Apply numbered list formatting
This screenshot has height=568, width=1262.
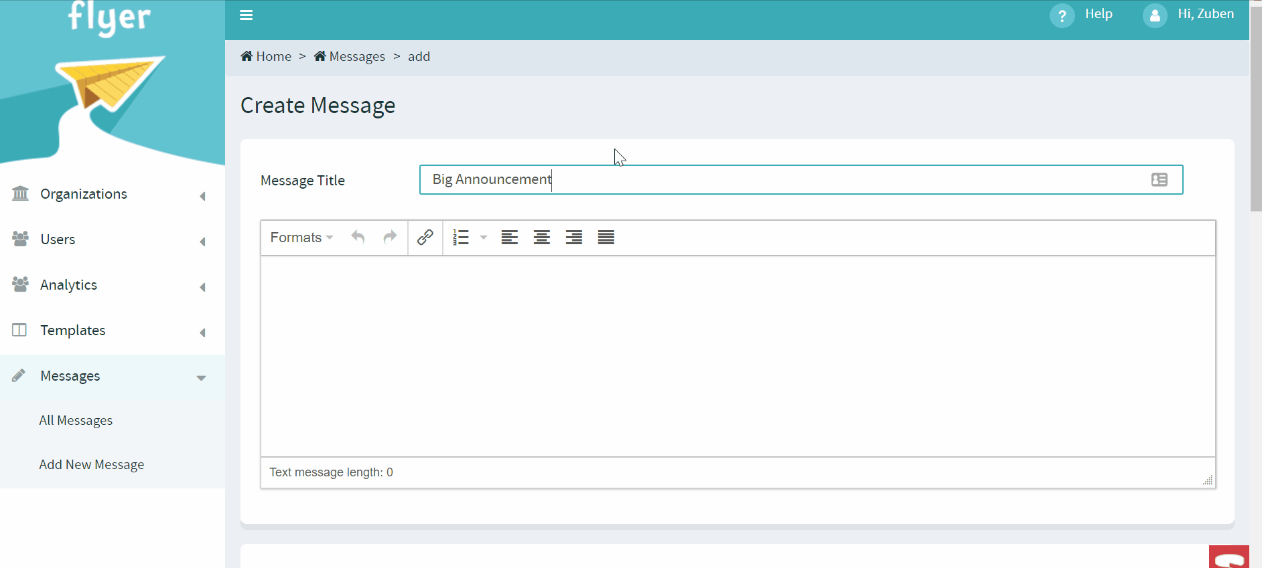(x=461, y=237)
